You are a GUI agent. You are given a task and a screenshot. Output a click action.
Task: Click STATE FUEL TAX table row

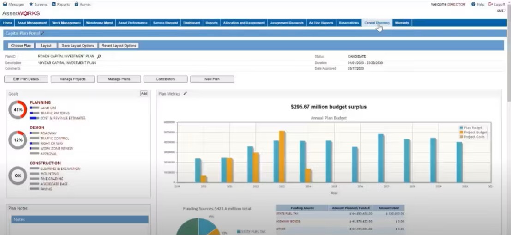tap(340, 214)
